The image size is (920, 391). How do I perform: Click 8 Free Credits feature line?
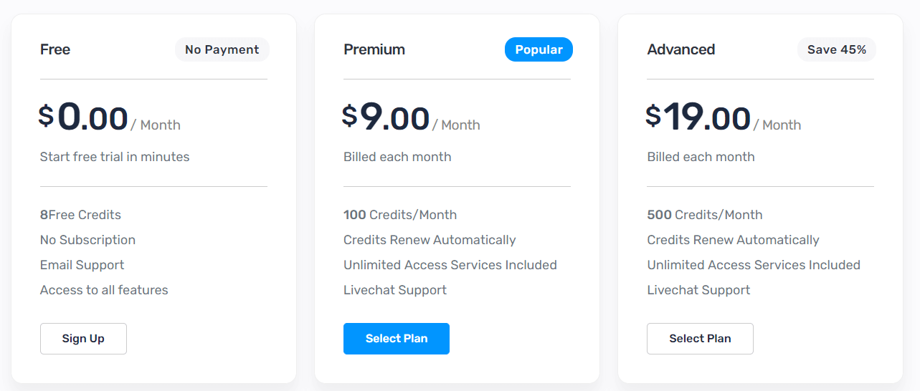pos(80,215)
